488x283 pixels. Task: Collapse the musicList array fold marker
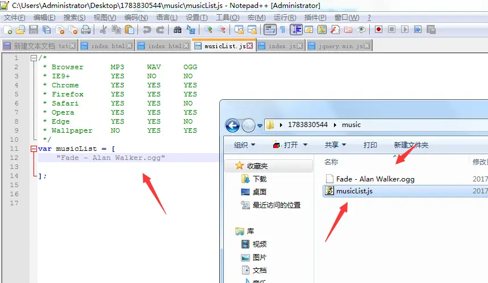(x=34, y=149)
